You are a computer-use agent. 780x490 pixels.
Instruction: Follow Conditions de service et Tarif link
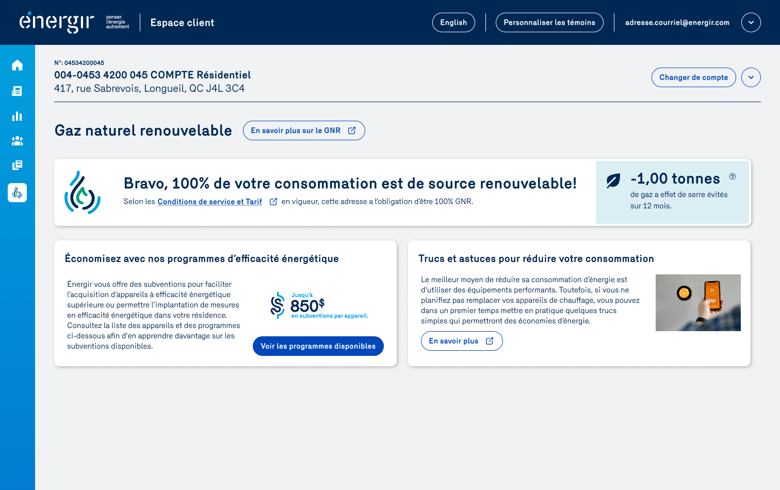tap(209, 202)
